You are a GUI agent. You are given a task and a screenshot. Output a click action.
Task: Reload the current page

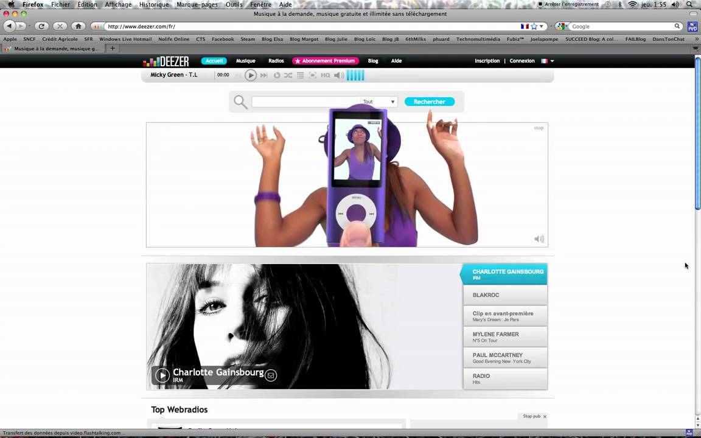pyautogui.click(x=41, y=26)
